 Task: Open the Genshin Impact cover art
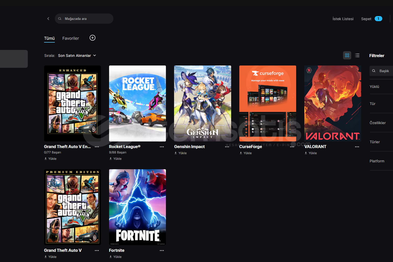pos(203,103)
